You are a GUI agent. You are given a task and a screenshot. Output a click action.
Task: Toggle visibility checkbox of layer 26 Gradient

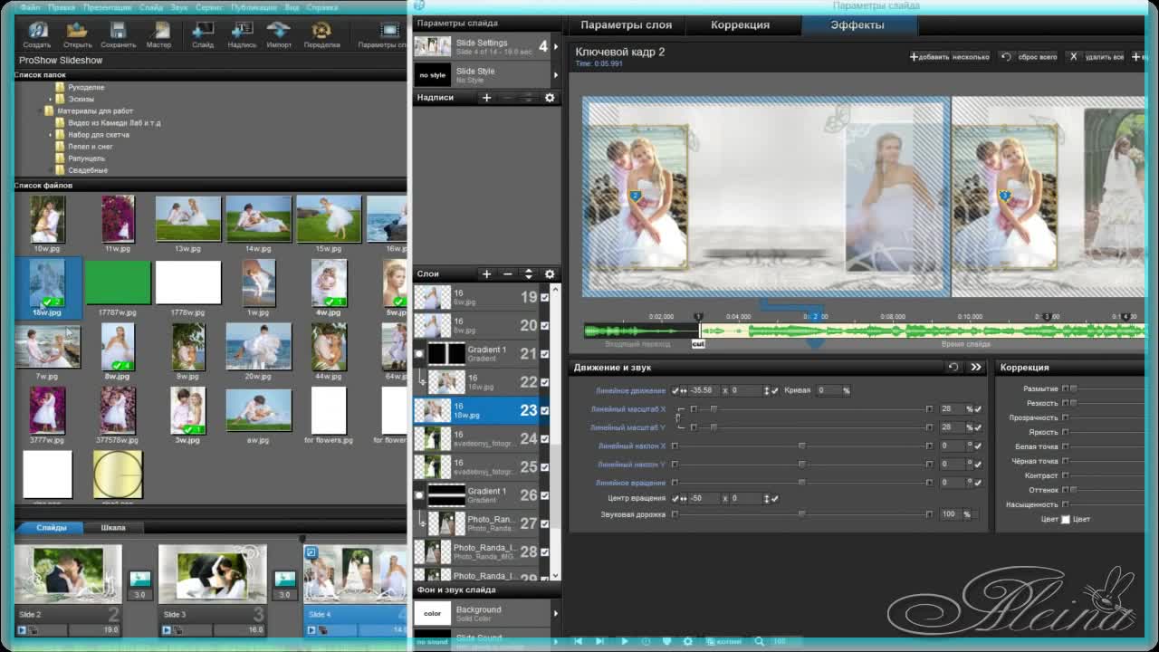tap(544, 495)
